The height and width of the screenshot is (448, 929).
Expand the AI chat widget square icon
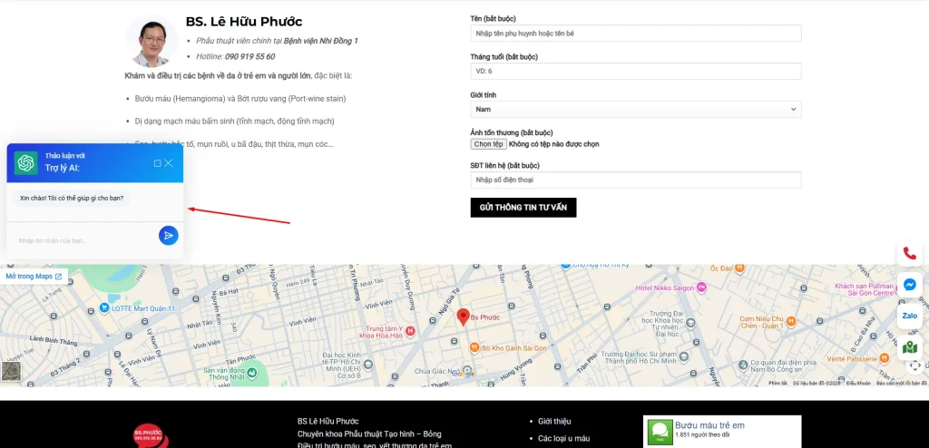[158, 163]
